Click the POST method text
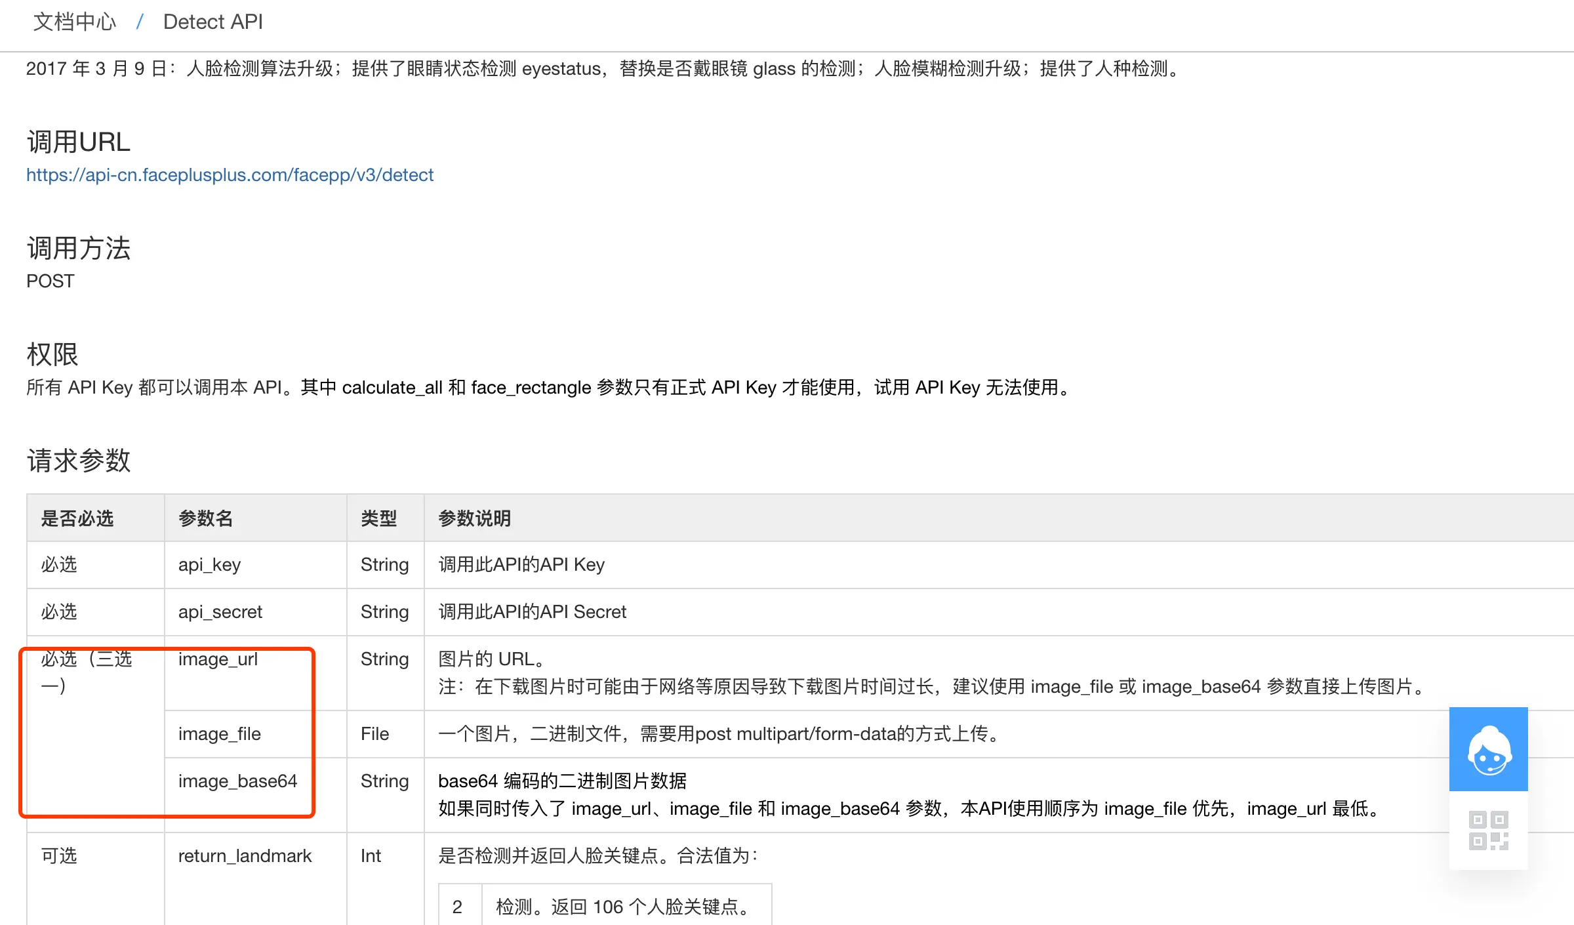The width and height of the screenshot is (1574, 925). (x=50, y=281)
